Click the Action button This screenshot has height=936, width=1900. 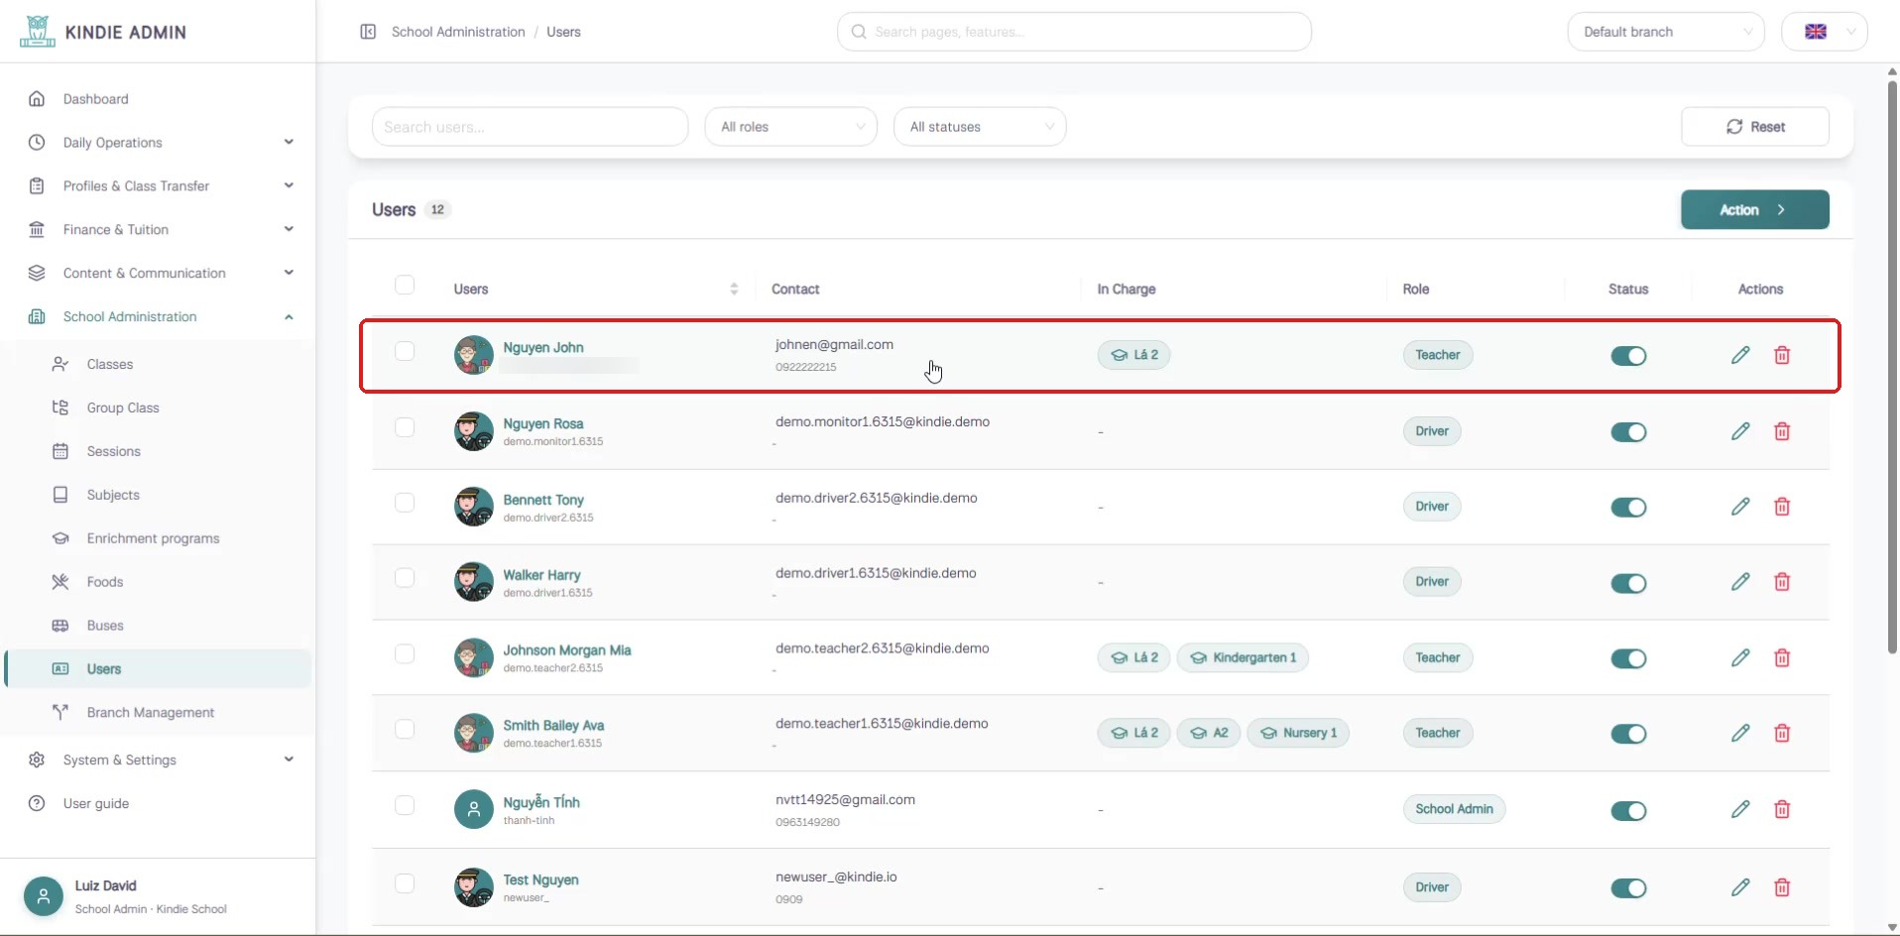click(1755, 209)
